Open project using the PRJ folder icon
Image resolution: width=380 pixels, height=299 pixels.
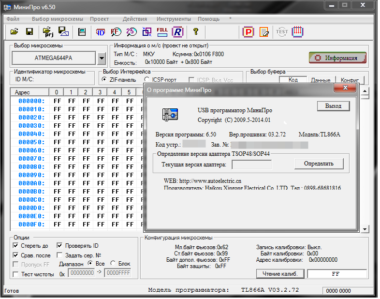(x=48, y=32)
